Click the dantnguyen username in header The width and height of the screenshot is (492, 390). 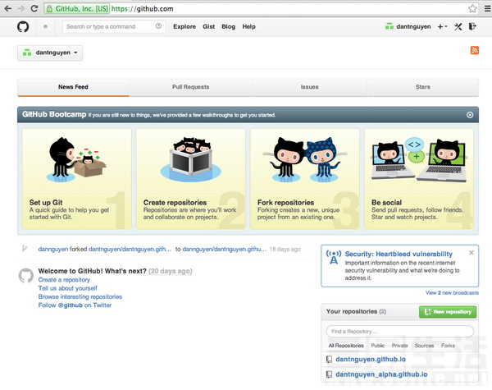coord(413,27)
